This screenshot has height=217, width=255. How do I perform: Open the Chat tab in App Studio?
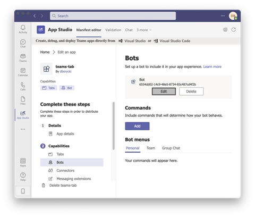click(129, 30)
